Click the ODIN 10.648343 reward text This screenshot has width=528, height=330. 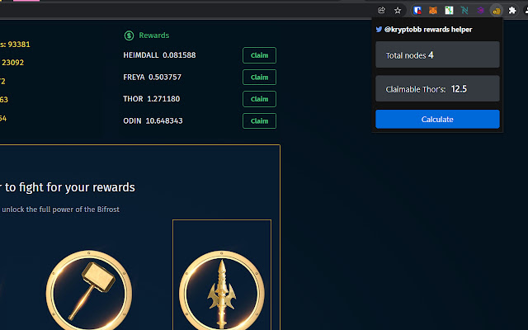153,121
